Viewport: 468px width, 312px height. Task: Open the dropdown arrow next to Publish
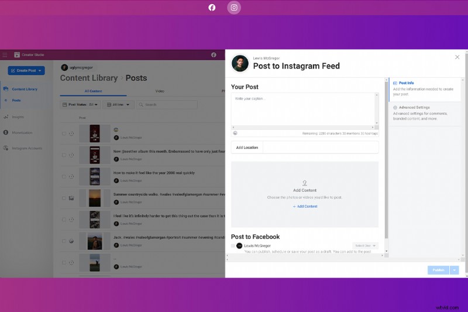point(455,270)
